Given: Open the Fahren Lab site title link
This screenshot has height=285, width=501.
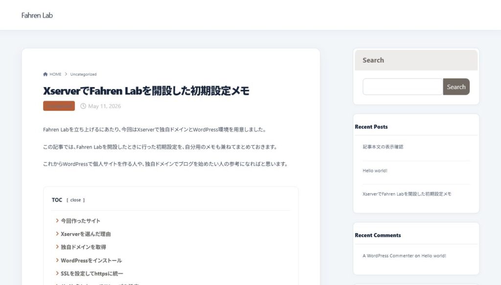Looking at the screenshot, I should tap(37, 15).
